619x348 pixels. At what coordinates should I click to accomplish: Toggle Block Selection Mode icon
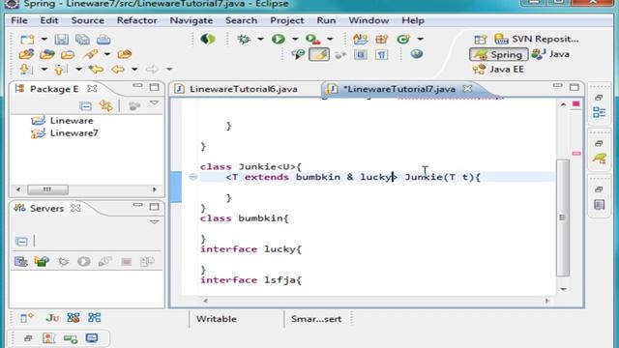[x=361, y=54]
